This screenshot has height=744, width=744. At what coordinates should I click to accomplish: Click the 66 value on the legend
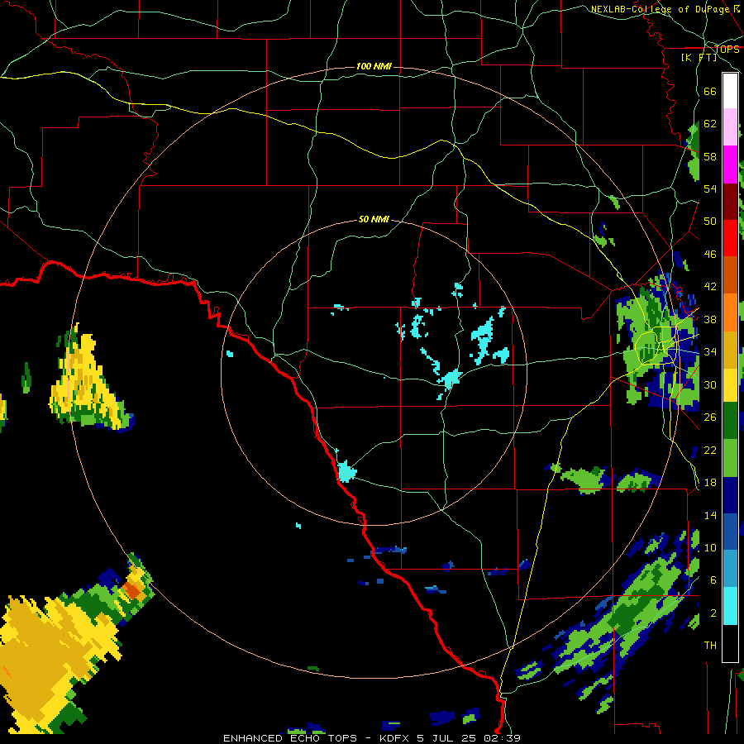(x=710, y=91)
